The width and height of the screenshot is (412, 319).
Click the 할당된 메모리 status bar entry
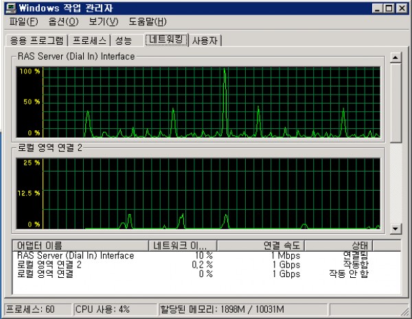tap(242, 309)
